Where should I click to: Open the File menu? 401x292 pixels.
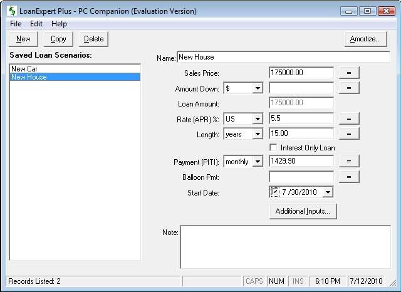coord(16,24)
